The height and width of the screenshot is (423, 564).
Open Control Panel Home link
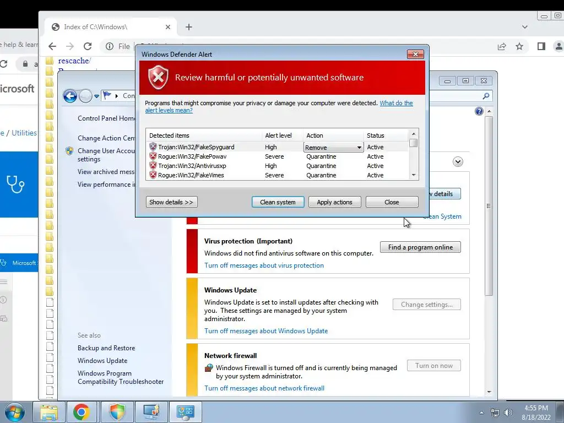pos(106,118)
